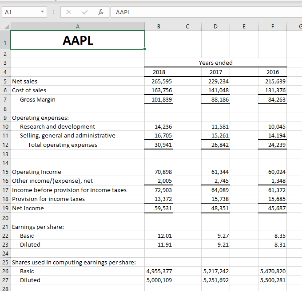Click the Insert Function fx icon
302x291 pixels.
101,12
